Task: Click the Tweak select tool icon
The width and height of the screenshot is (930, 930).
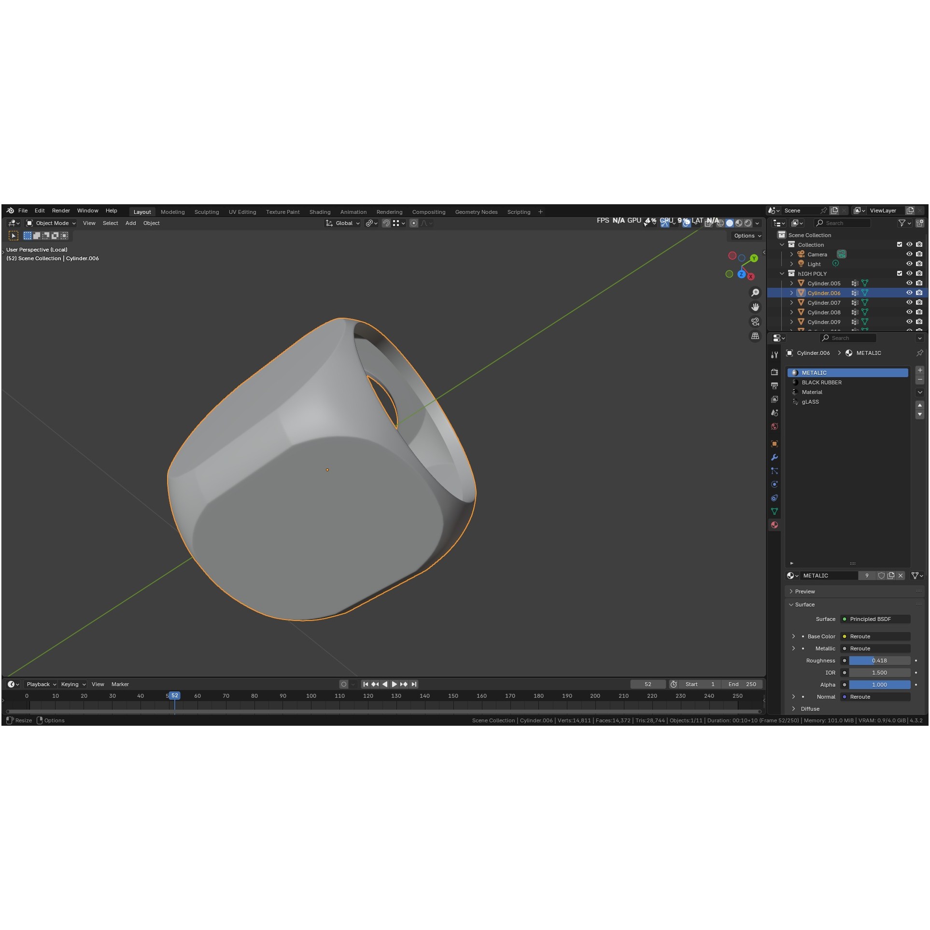Action: 14,236
